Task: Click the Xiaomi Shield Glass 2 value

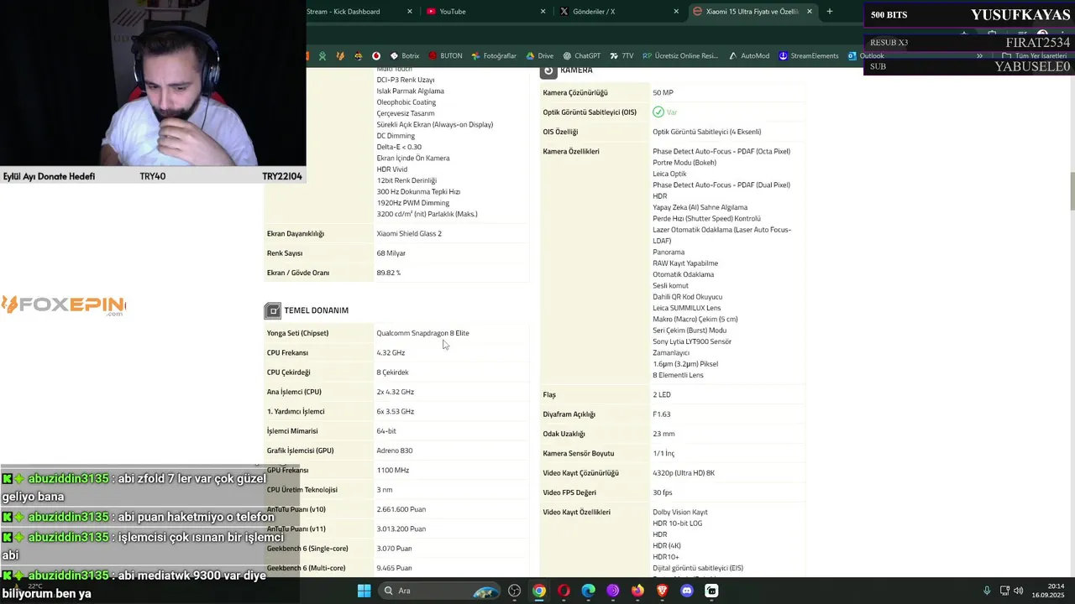Action: 409,234
